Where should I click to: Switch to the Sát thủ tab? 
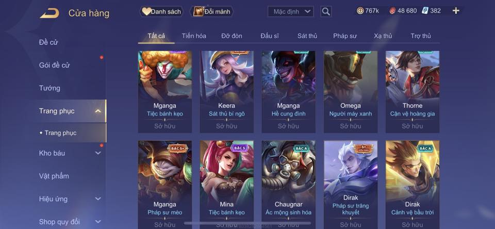[x=307, y=36]
